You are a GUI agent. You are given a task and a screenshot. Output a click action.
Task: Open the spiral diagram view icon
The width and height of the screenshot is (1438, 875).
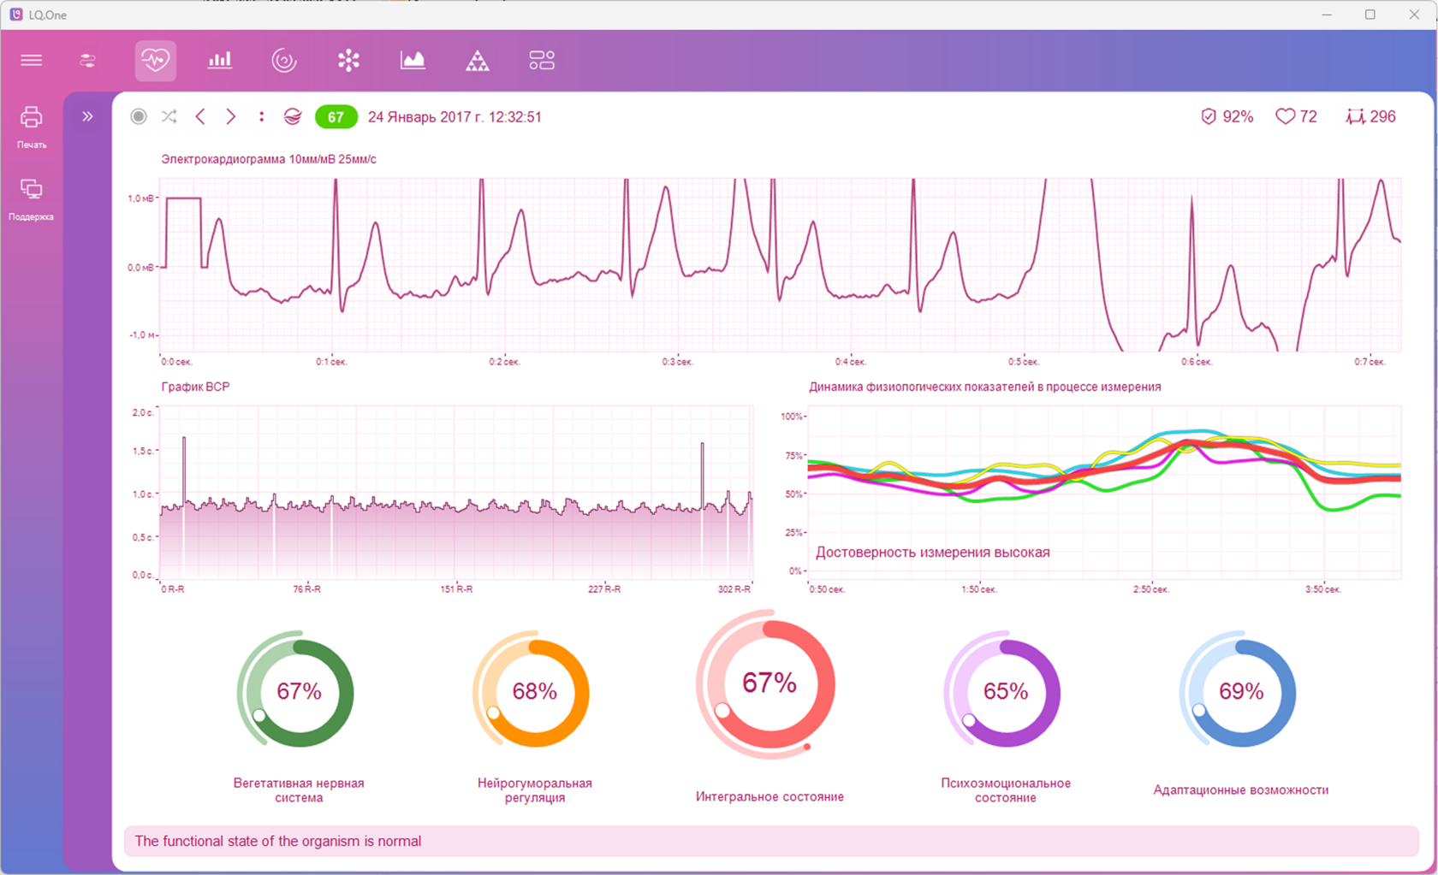click(284, 60)
